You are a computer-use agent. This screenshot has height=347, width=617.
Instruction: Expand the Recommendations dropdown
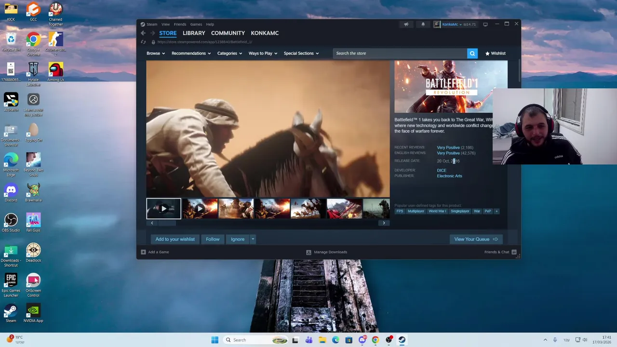coord(191,53)
